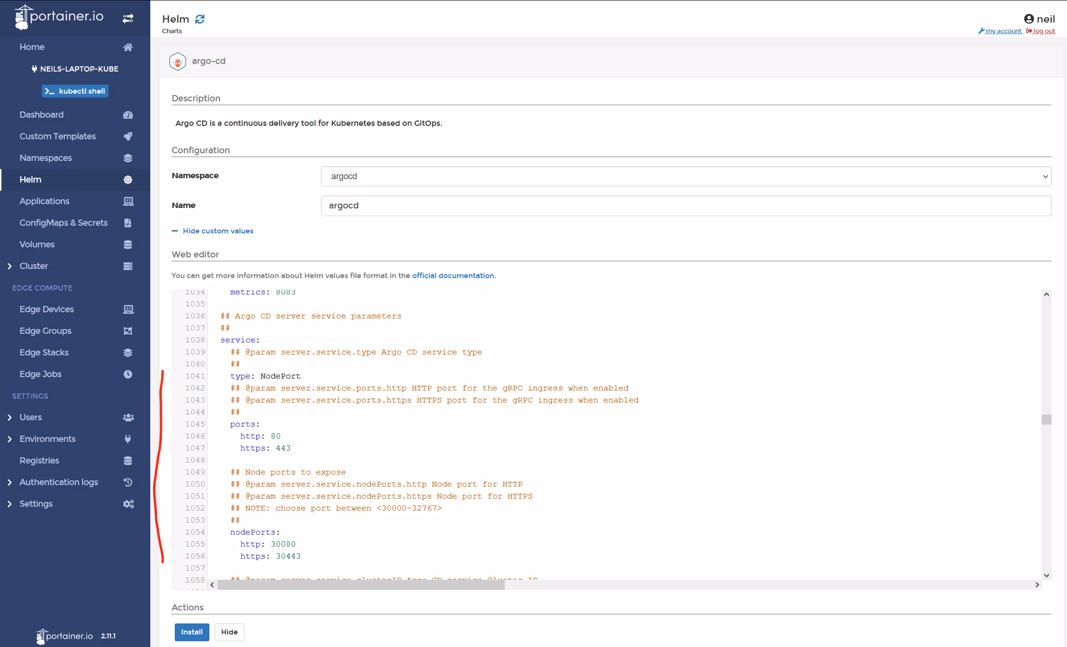Click the 'type: NodePort' line in editor
The image size is (1067, 647).
265,376
